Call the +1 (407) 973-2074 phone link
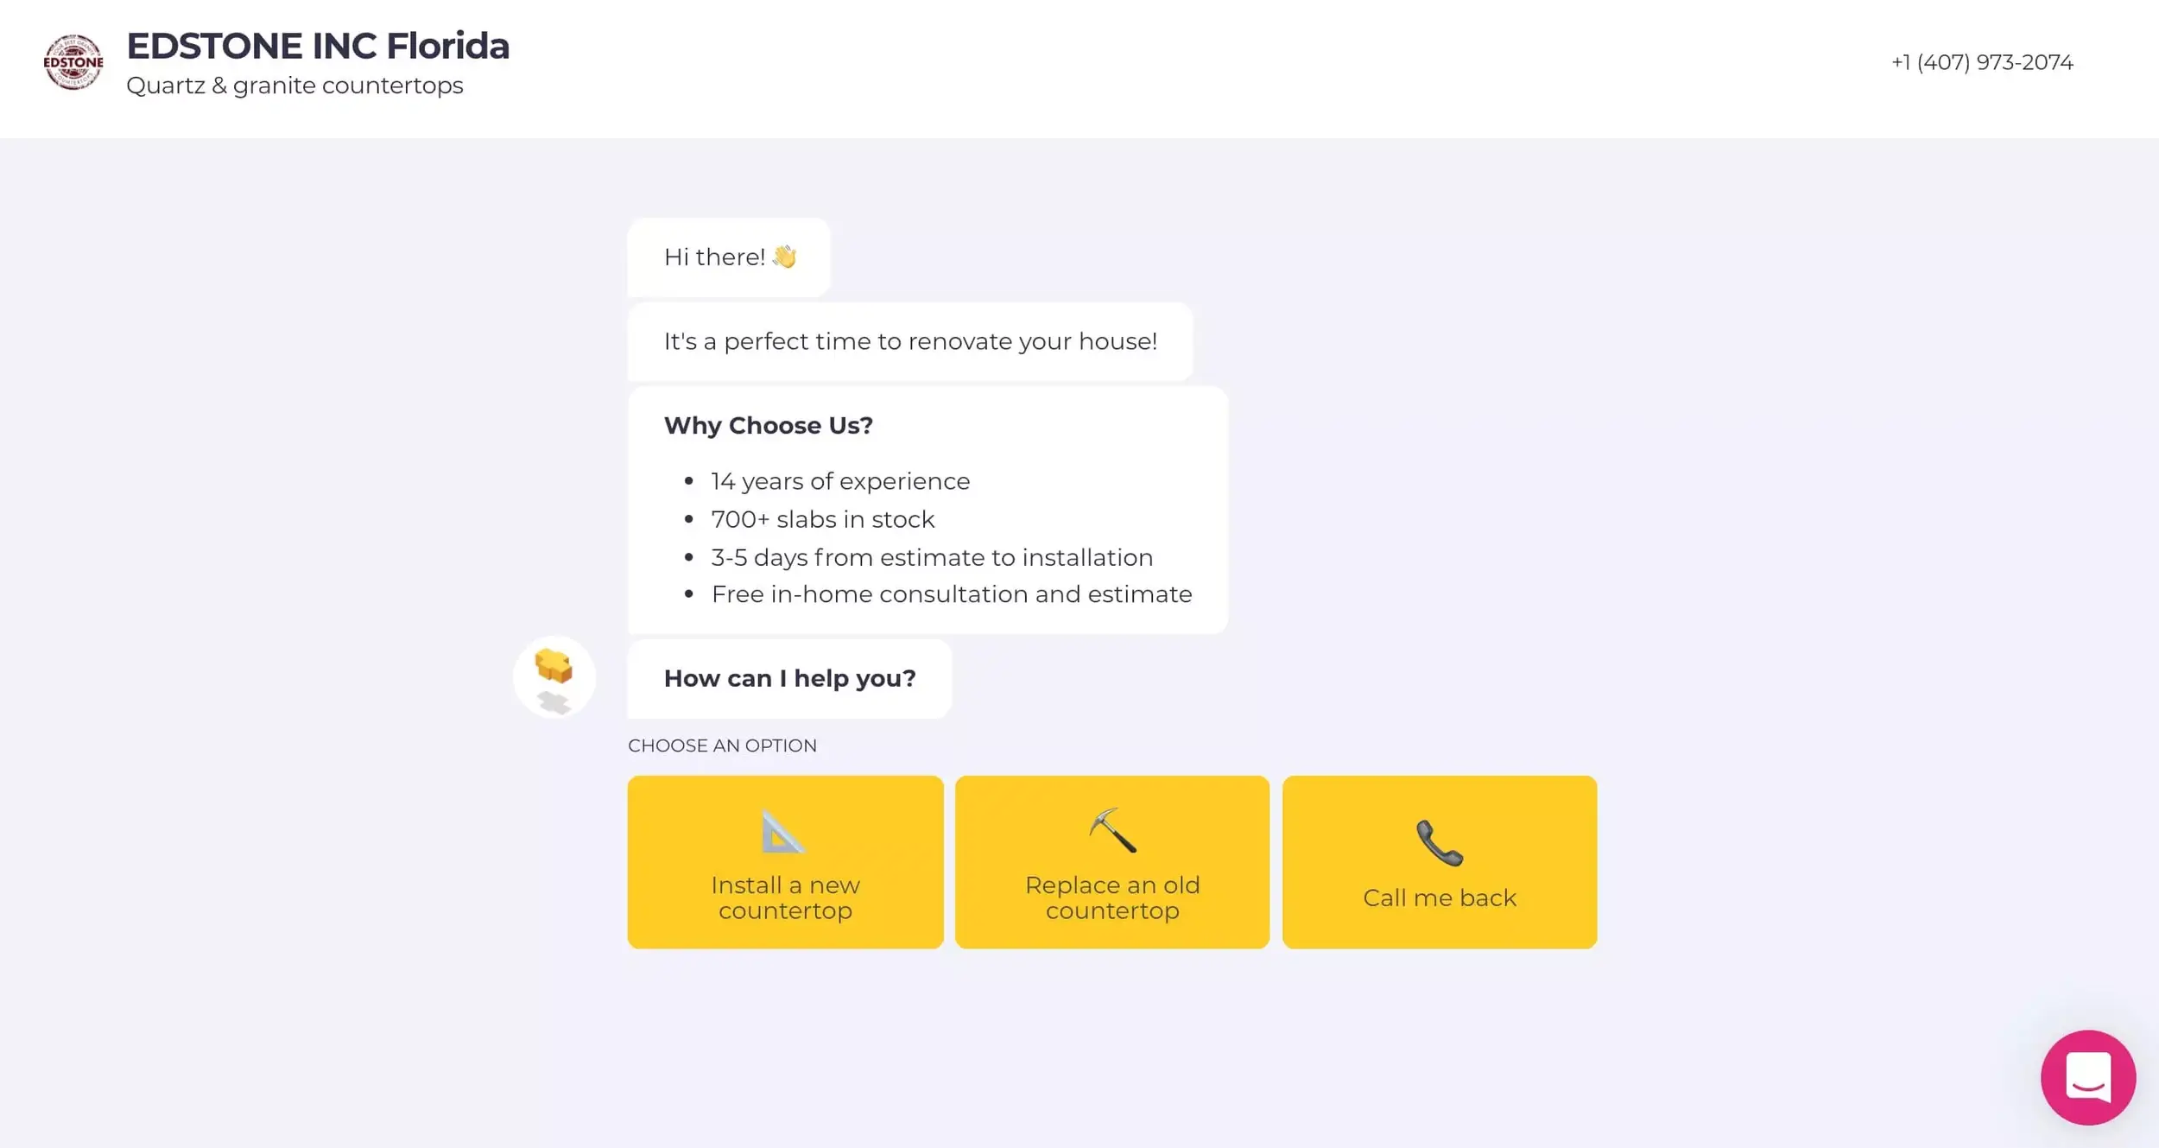The image size is (2159, 1148). click(x=1981, y=62)
